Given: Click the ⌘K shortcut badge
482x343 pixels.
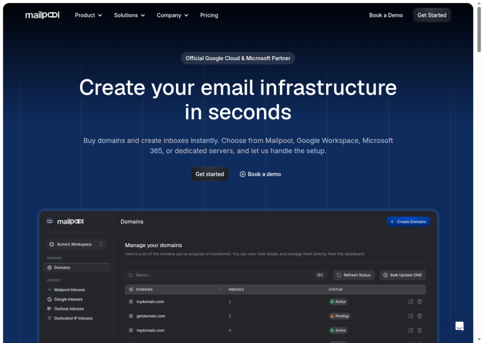Looking at the screenshot, I should pyautogui.click(x=320, y=275).
